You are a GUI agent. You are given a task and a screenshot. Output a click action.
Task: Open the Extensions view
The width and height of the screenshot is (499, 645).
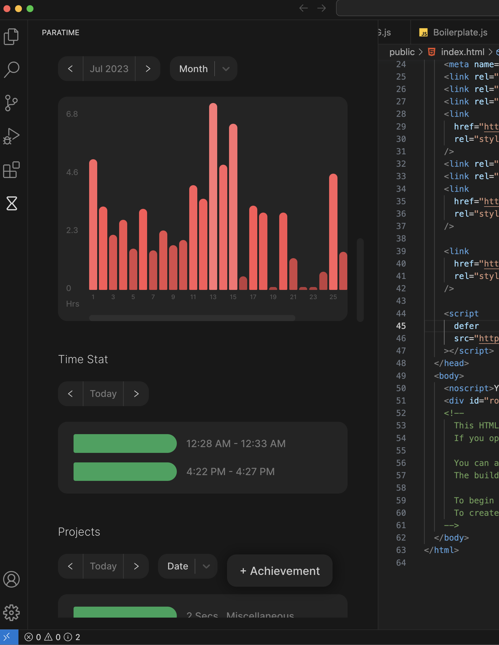click(x=12, y=170)
